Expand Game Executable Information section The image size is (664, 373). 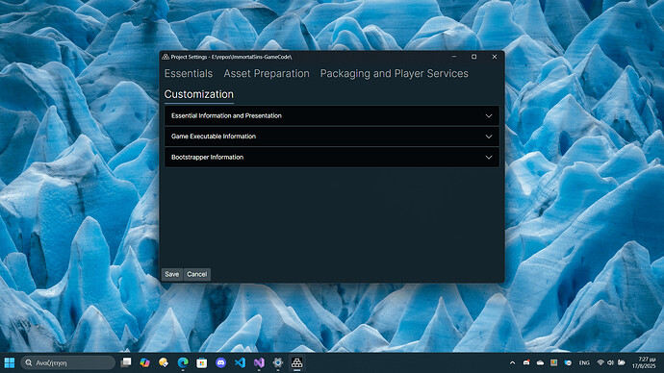tap(332, 137)
